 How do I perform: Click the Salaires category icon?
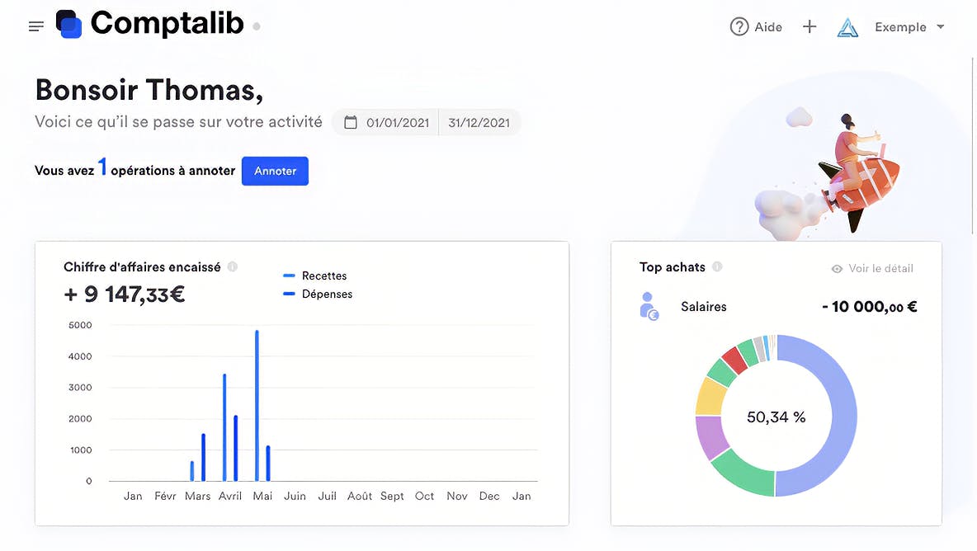649,306
